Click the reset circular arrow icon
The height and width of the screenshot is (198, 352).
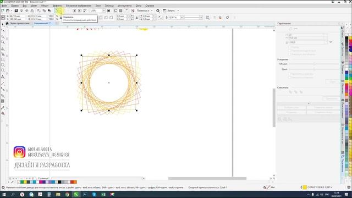(x=227, y=17)
